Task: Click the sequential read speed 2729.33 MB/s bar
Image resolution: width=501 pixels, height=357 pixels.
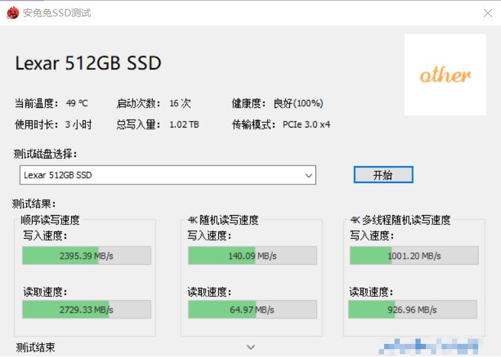Action: pos(86,309)
